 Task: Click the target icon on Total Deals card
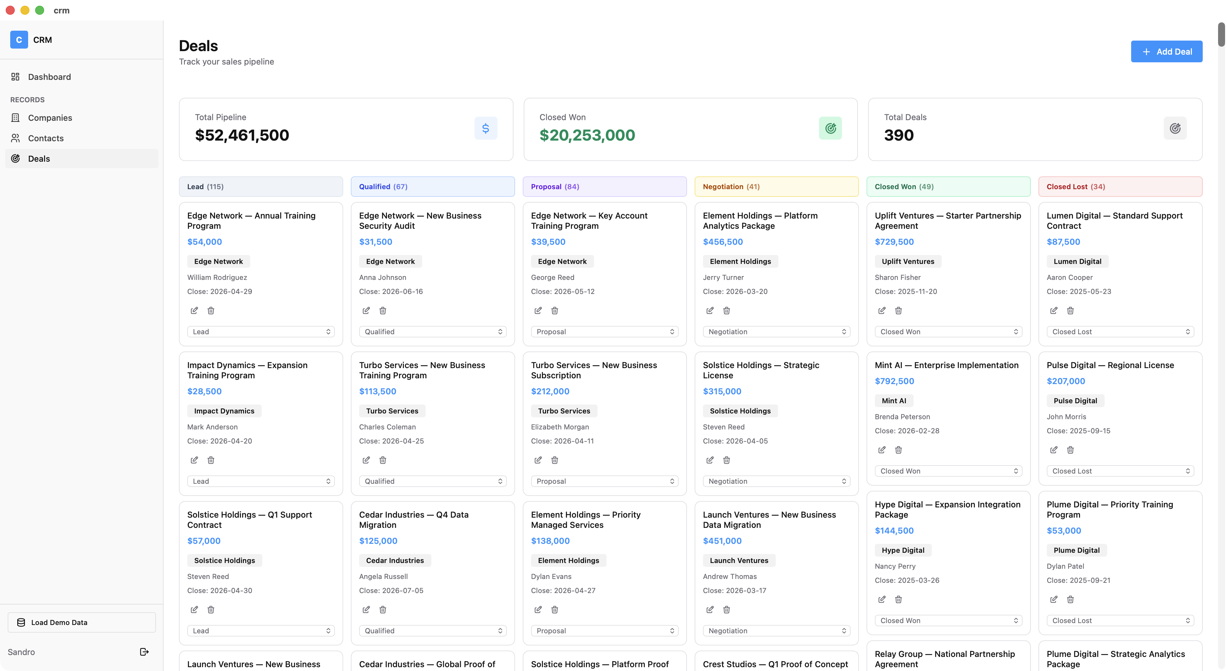point(1175,127)
